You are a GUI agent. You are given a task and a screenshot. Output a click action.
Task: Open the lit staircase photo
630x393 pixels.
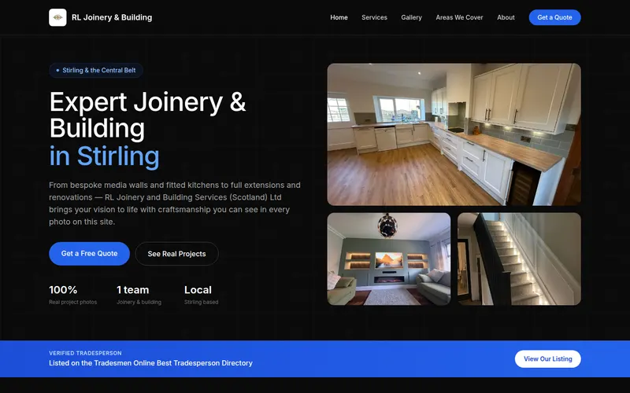pyautogui.click(x=519, y=259)
